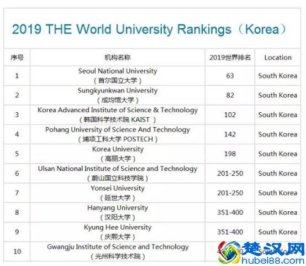Click 'Kyung Hee University' text

click(x=118, y=227)
